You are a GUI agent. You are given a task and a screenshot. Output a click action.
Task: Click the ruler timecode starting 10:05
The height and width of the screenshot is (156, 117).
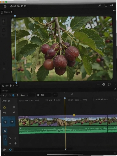(101, 100)
